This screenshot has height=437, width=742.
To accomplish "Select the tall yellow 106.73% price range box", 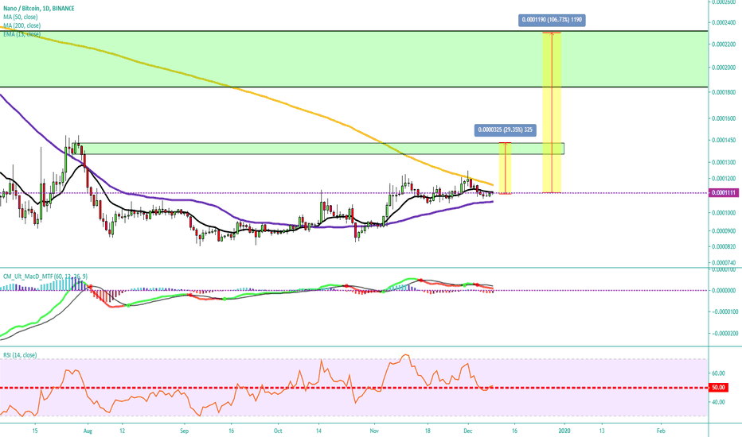I will 552,113.
